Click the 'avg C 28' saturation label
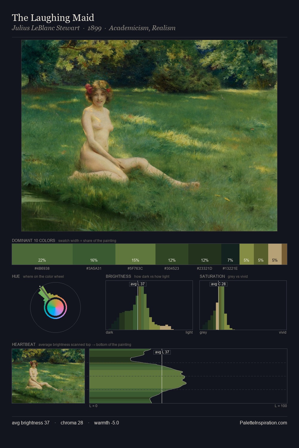 [218, 284]
